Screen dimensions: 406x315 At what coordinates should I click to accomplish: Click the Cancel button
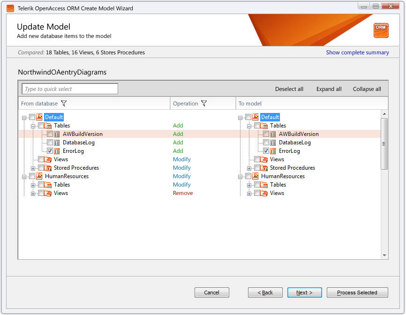coord(212,292)
